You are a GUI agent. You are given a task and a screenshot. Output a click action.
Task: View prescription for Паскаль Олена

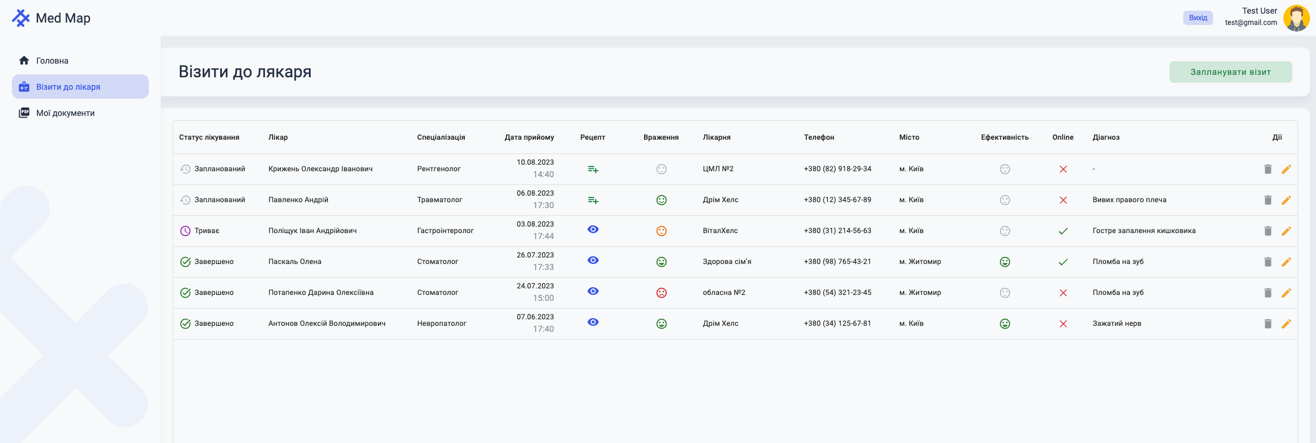pos(593,260)
